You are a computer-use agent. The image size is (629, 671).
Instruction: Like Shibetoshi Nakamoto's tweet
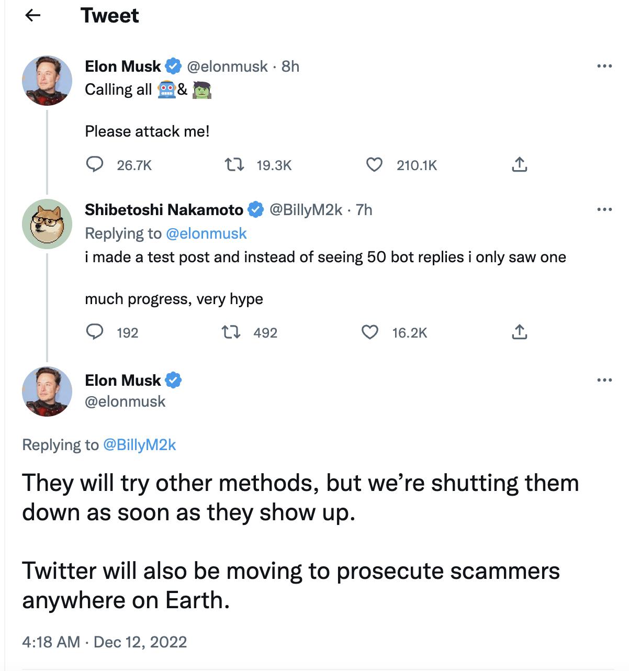click(370, 332)
